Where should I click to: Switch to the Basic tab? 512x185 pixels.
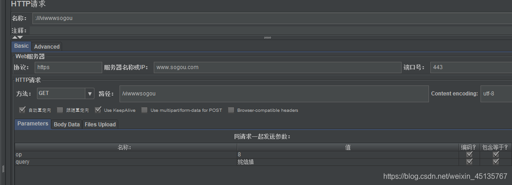[21, 46]
